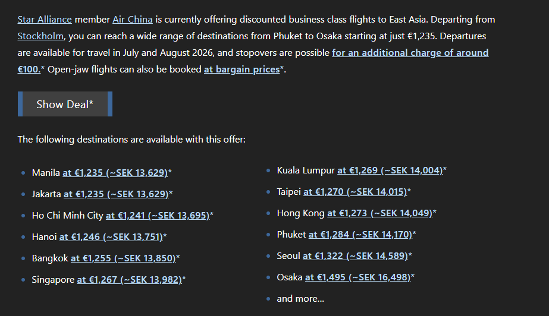Open the Hong Kong €1,273 deal
549x316 pixels.
point(380,213)
